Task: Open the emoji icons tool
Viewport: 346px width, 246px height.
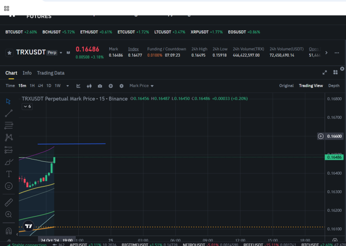Action: point(9,186)
